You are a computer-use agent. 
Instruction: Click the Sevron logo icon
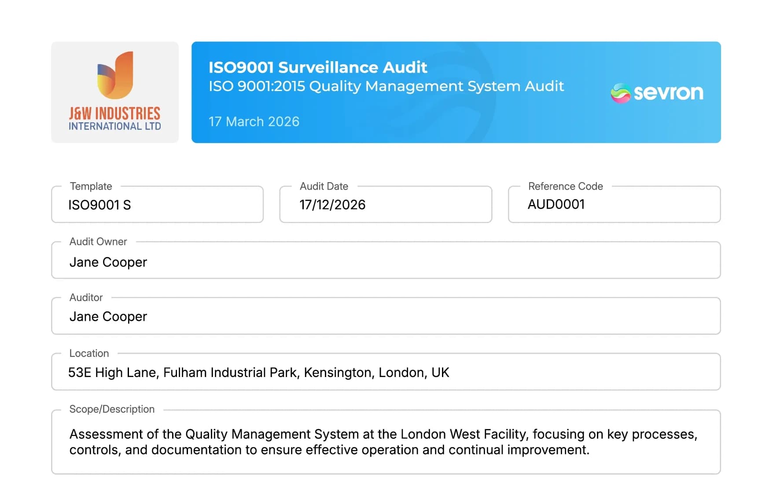621,93
